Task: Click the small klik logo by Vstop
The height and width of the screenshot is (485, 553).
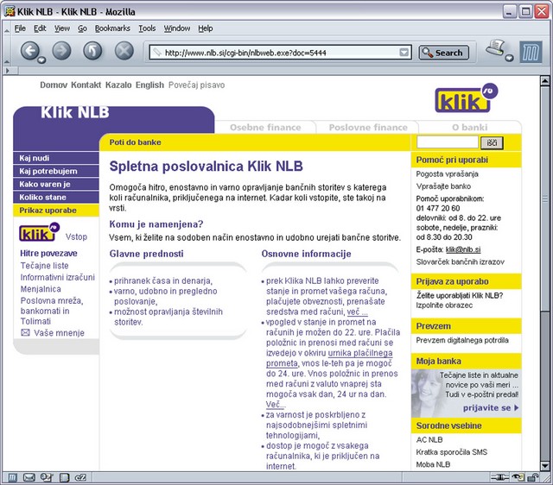Action: coord(39,232)
